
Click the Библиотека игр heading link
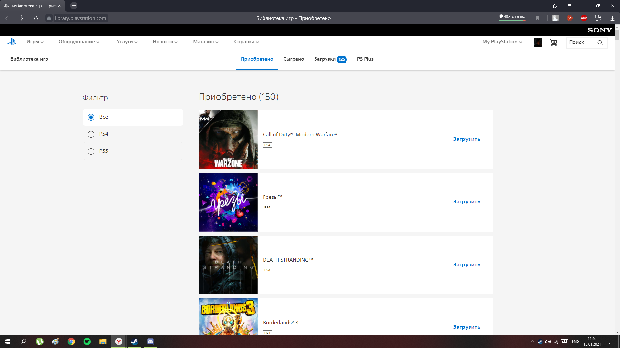pos(29,59)
